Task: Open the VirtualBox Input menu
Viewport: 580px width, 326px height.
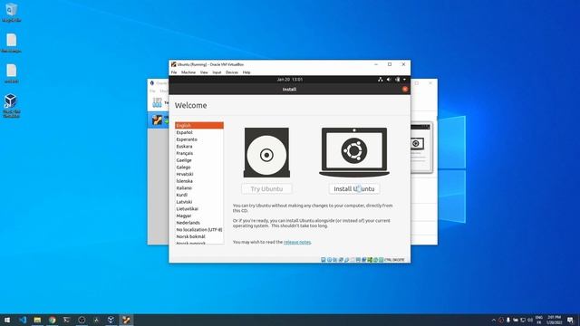Action: [x=217, y=72]
